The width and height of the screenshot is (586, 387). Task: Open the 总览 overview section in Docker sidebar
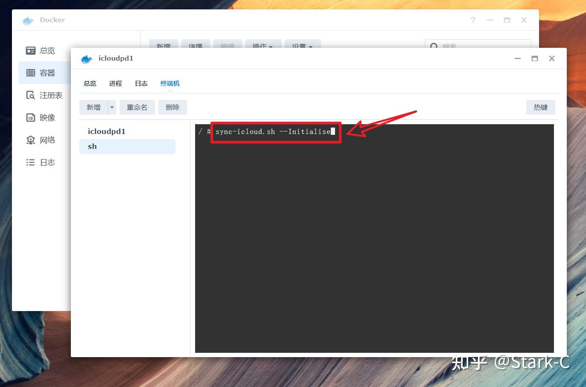click(47, 50)
